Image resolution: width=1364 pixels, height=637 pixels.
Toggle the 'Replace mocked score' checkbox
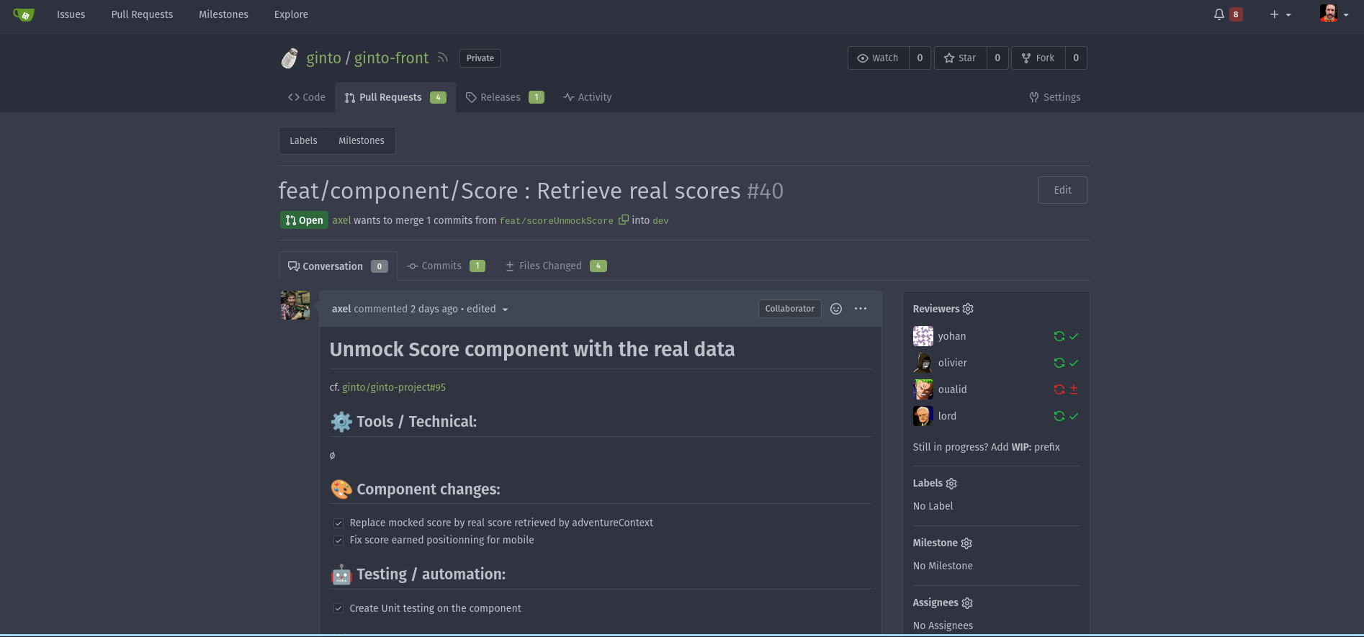[338, 523]
